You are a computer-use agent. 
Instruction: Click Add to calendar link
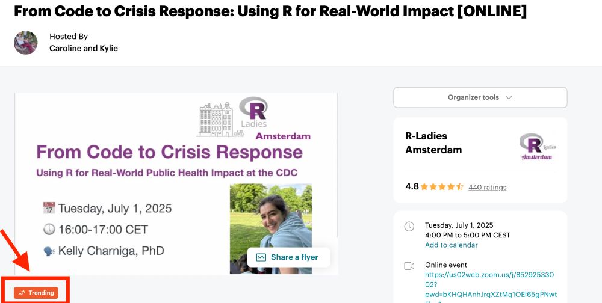[x=451, y=245]
